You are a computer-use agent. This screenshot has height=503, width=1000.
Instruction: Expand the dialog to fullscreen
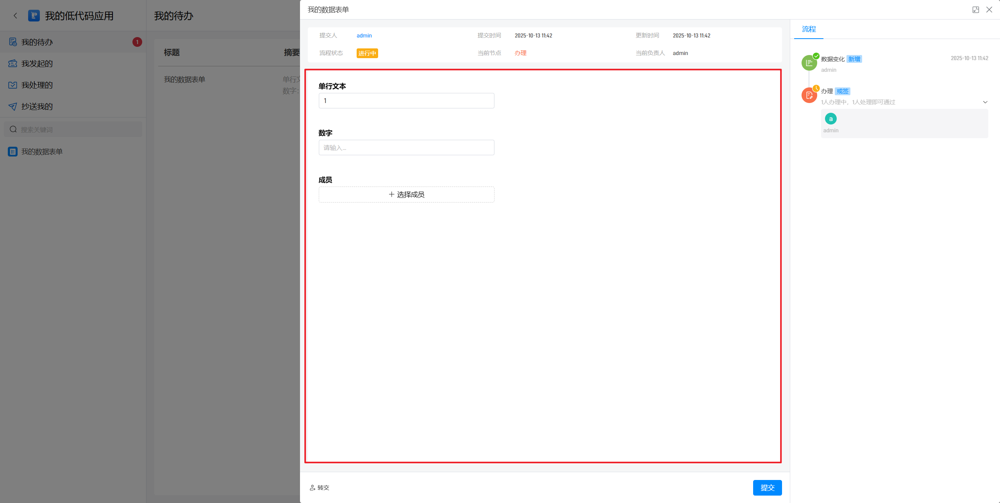click(x=975, y=10)
